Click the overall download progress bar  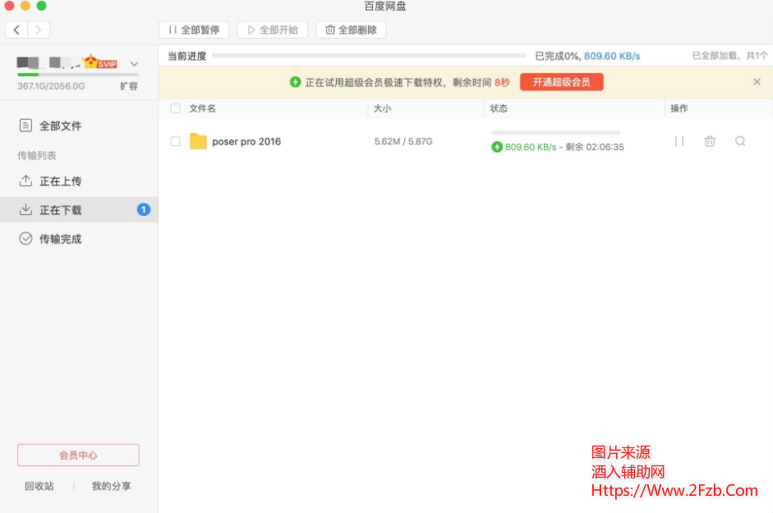click(x=369, y=56)
